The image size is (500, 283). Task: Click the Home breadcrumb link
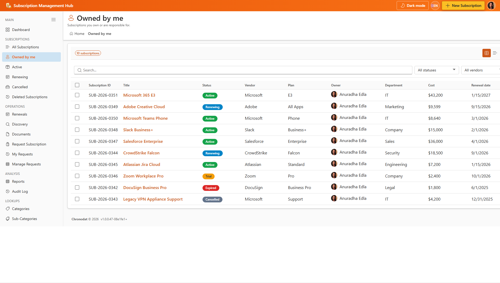(x=77, y=34)
